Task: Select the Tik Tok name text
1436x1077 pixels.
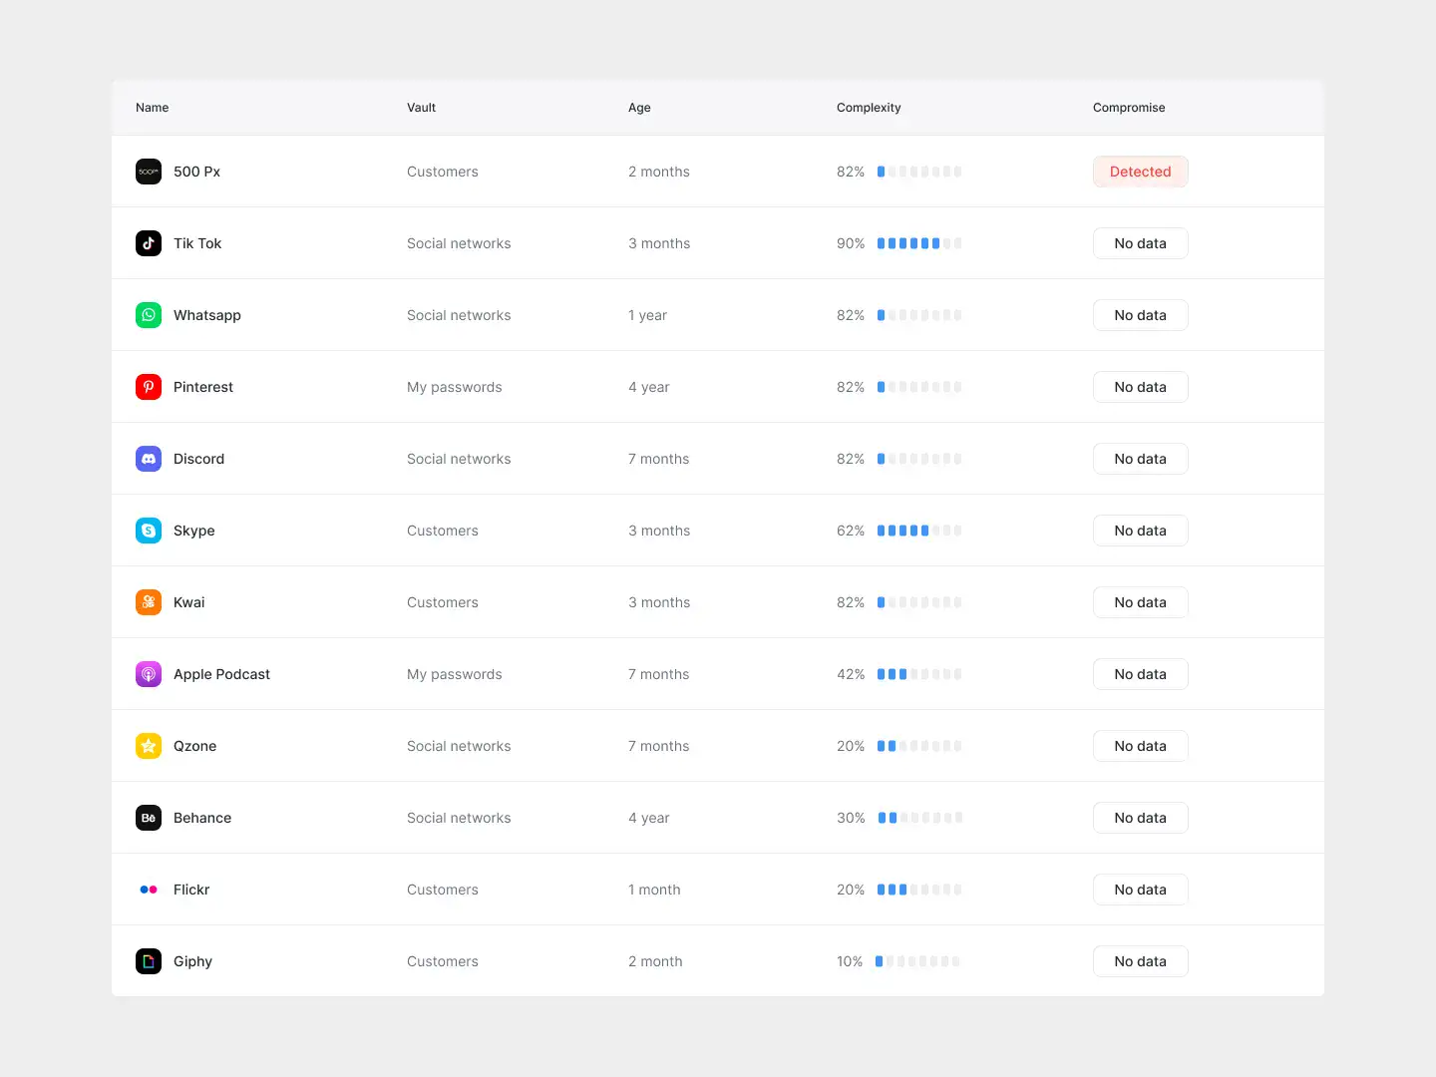Action: pos(197,243)
